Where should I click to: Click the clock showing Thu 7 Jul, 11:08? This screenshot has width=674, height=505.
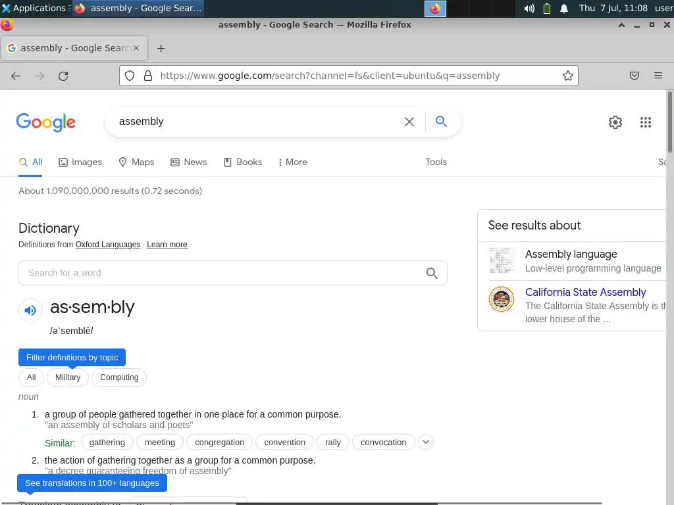tap(613, 8)
